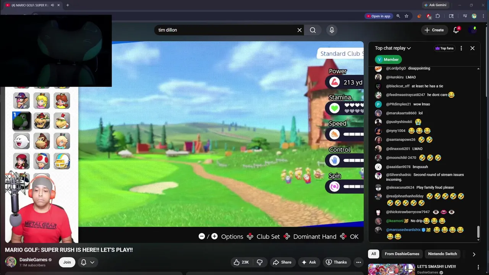Click the video title text
Image resolution: width=489 pixels, height=275 pixels.
(x=69, y=250)
